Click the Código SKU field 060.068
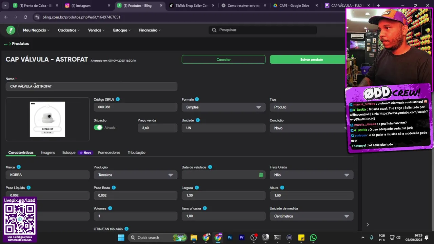This screenshot has width=434, height=244. point(135,107)
